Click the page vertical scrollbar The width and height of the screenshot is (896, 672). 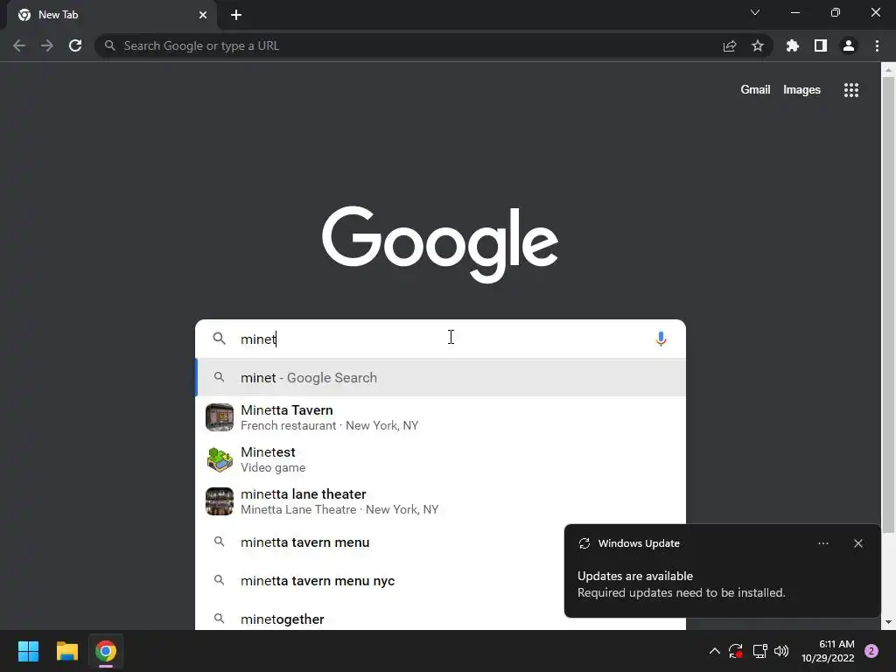click(888, 304)
